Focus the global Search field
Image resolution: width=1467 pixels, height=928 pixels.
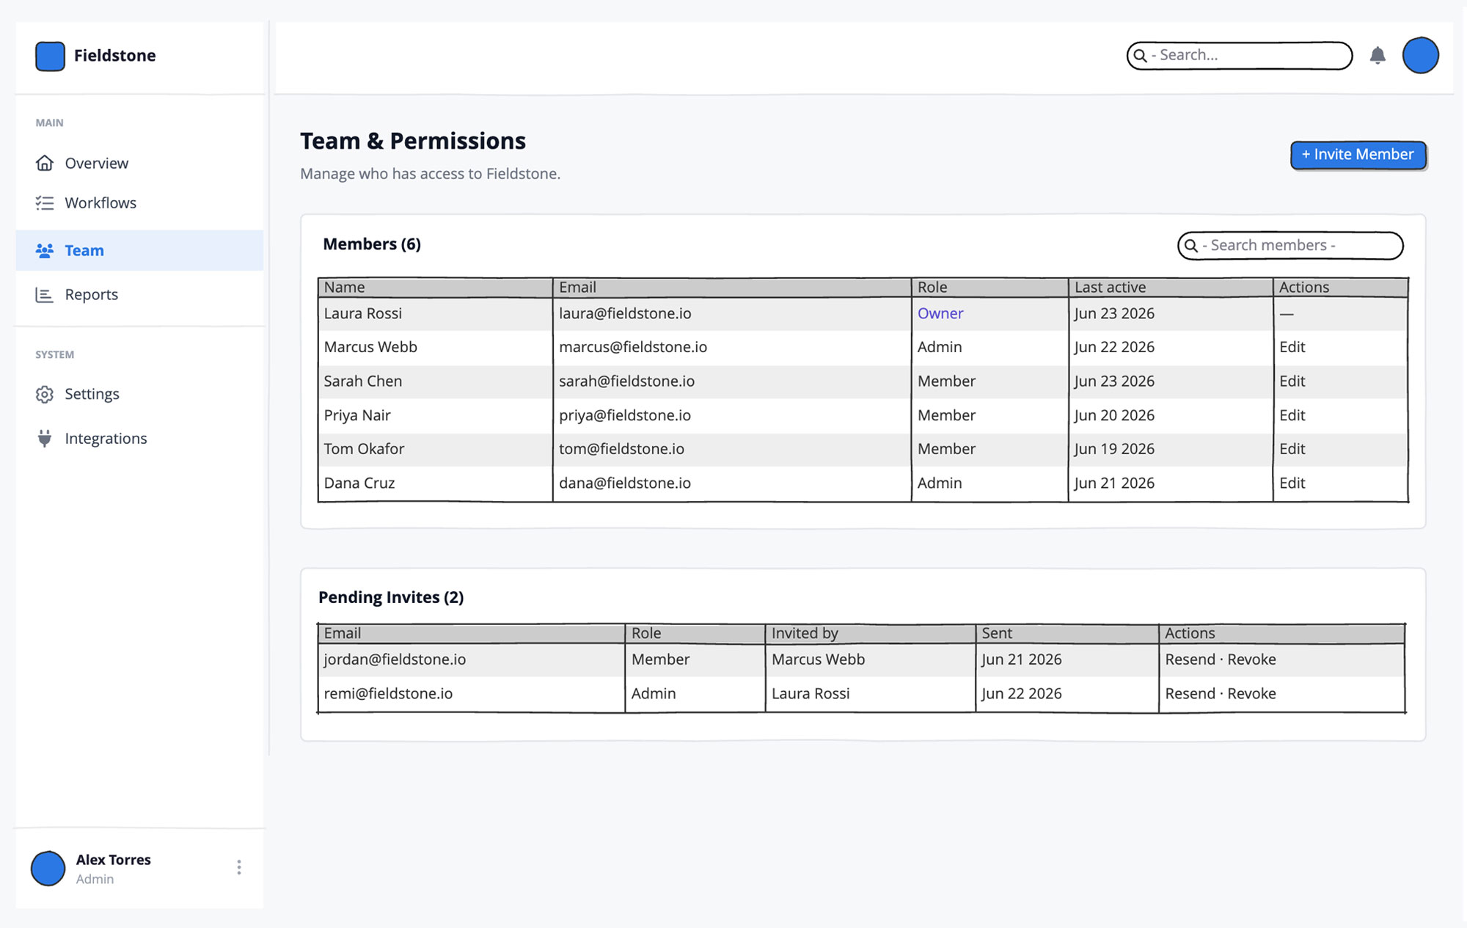pyautogui.click(x=1240, y=56)
